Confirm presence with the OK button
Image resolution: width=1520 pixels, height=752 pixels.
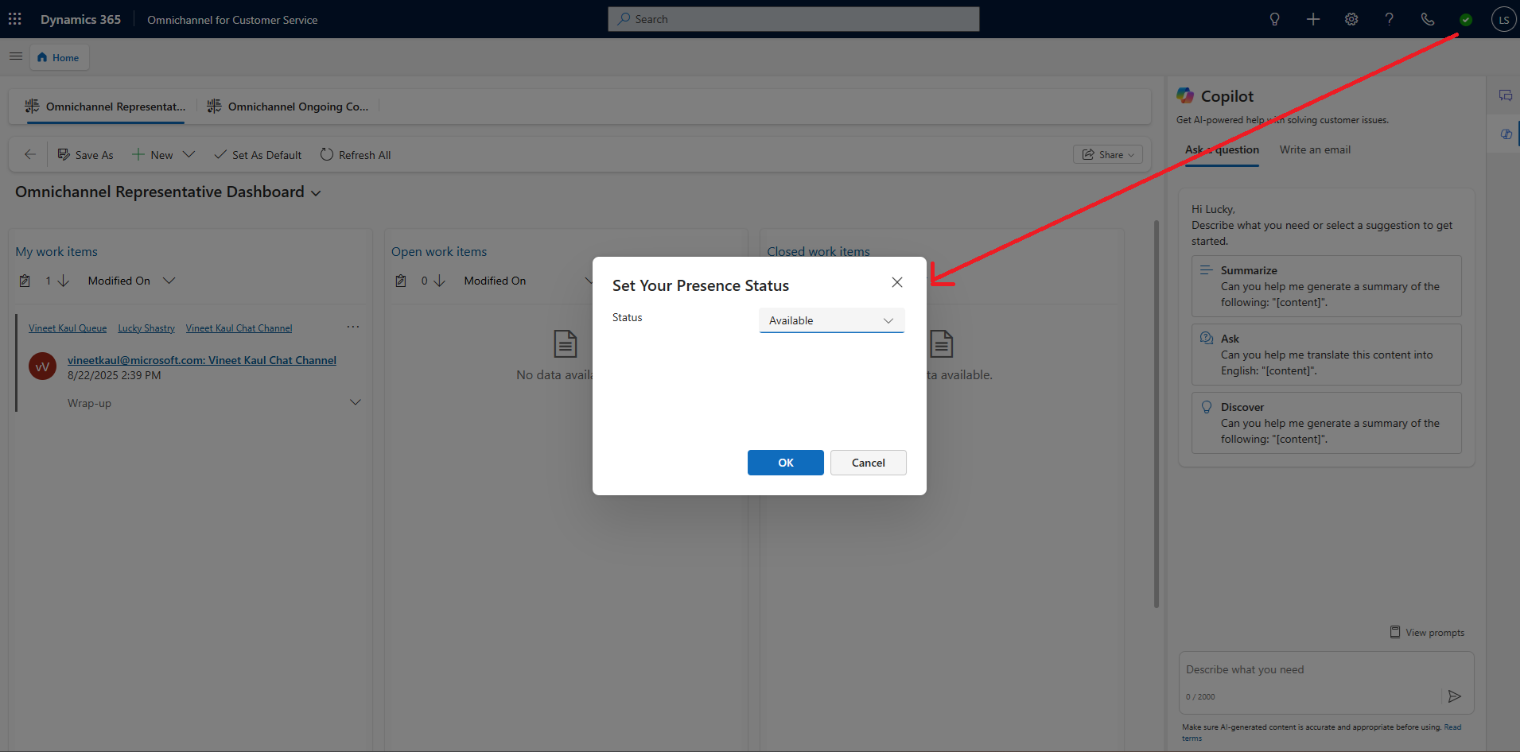pyautogui.click(x=785, y=462)
